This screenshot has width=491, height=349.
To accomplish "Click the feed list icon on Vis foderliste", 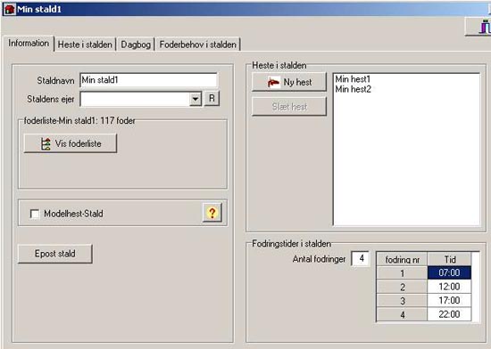I will click(46, 144).
